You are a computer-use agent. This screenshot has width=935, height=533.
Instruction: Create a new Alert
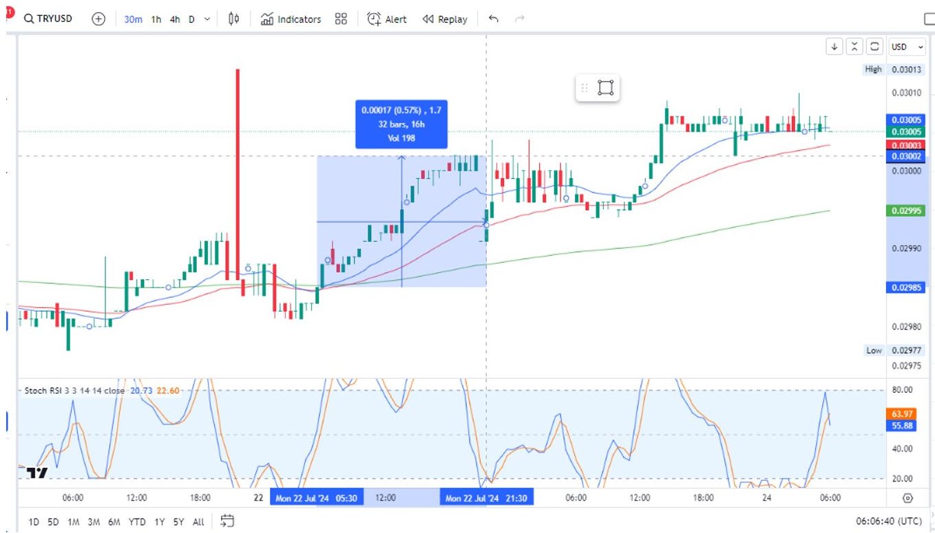387,19
